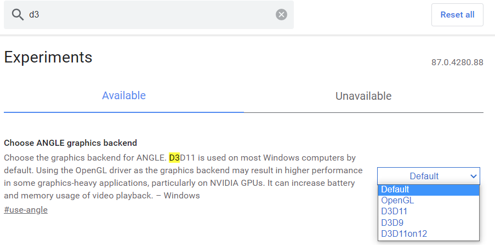The height and width of the screenshot is (245, 495).
Task: Clear the search with the X icon
Action: point(281,15)
